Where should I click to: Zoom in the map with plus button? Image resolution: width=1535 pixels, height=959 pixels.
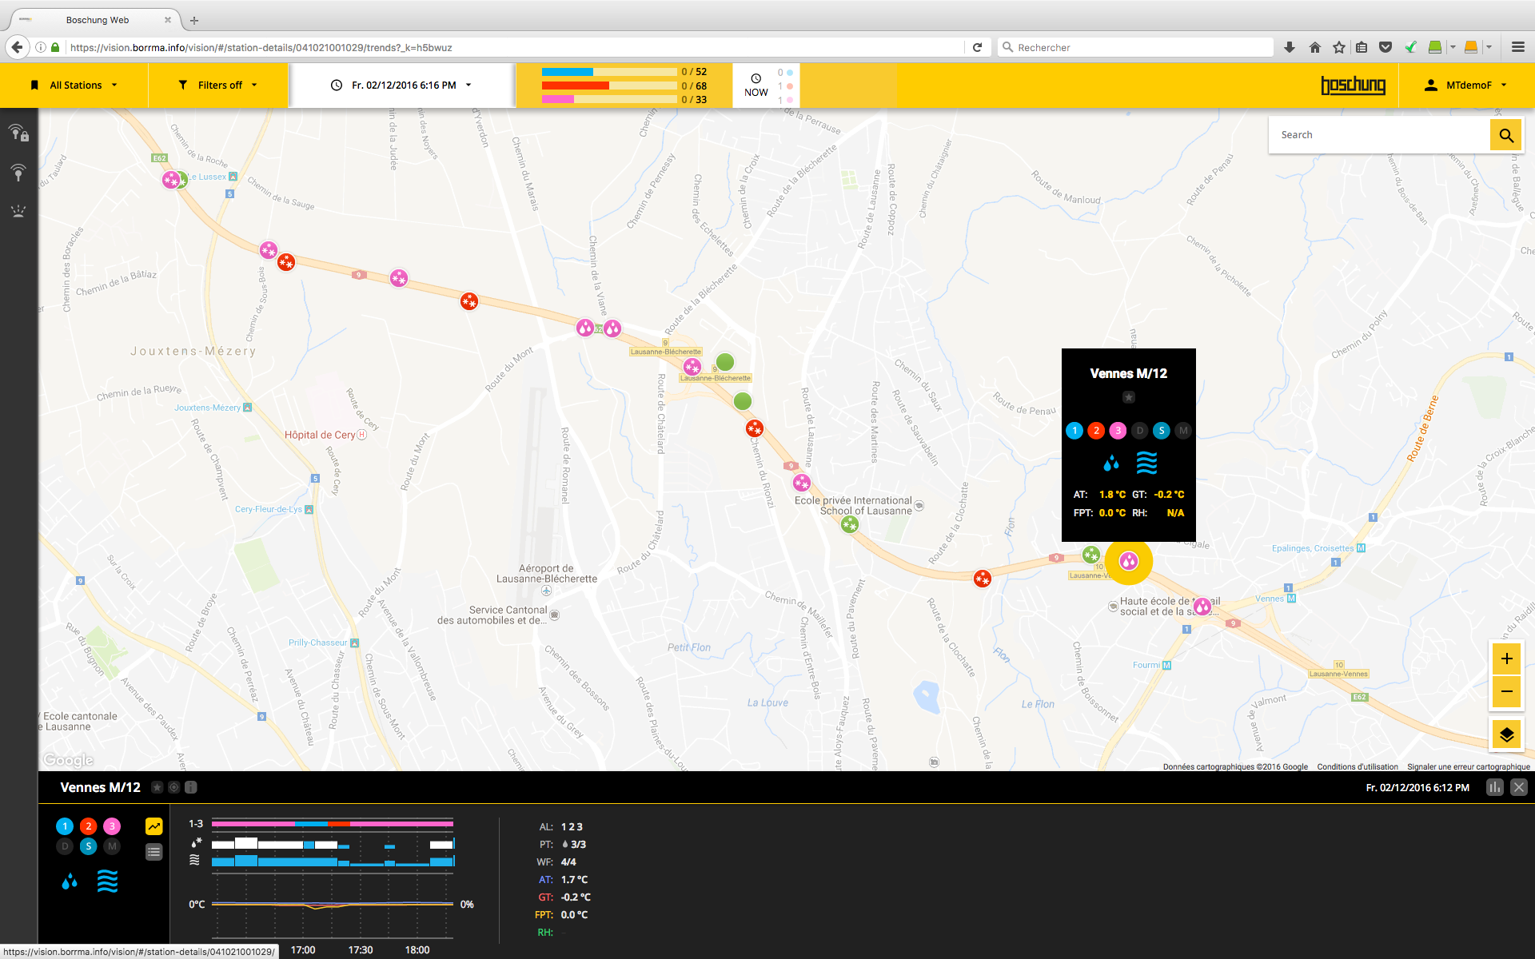[1506, 659]
